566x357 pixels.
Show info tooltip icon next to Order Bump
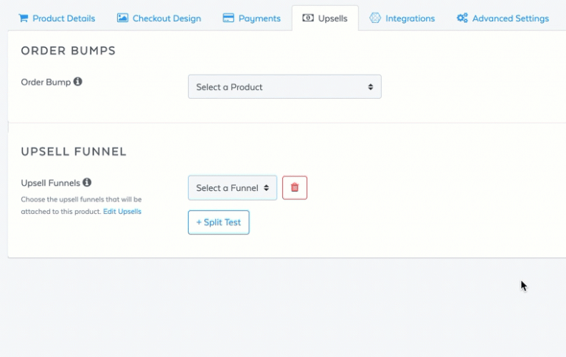pos(77,82)
